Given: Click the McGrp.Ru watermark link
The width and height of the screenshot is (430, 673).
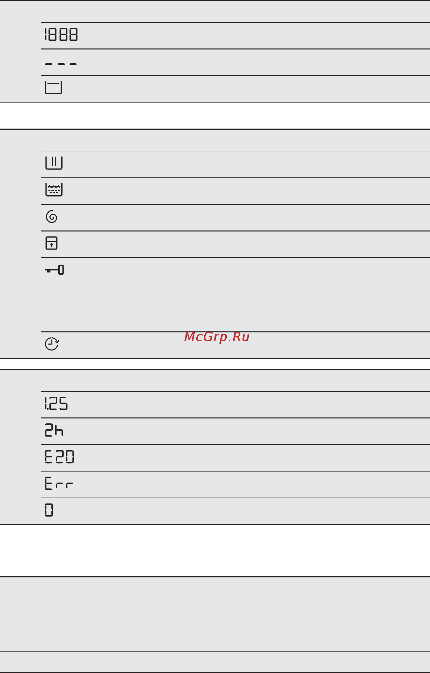Looking at the screenshot, I should [x=217, y=337].
